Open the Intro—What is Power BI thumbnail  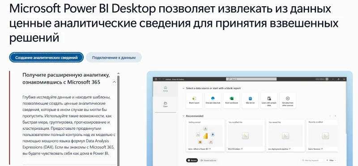(205, 136)
